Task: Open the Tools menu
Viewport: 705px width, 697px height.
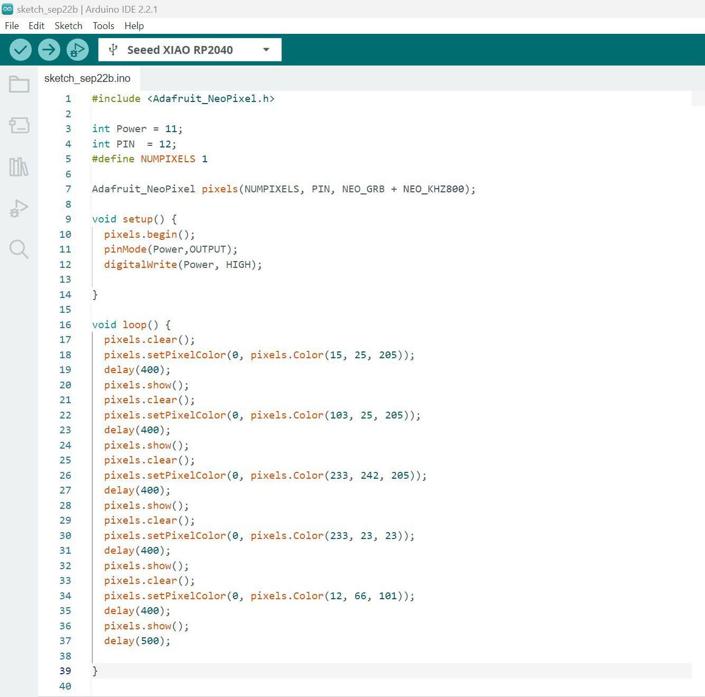Action: click(104, 26)
